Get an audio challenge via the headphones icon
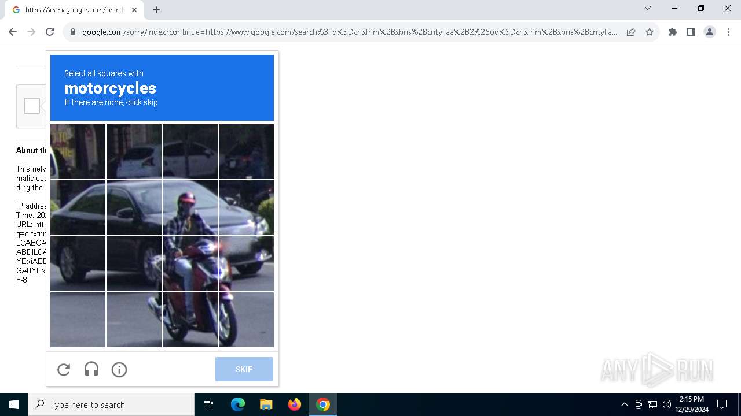The width and height of the screenshot is (741, 416). (91, 369)
